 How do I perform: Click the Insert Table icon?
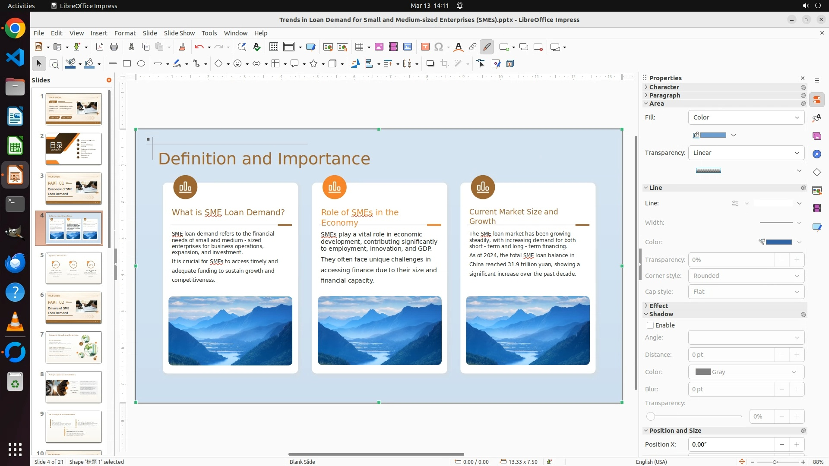pos(359,47)
